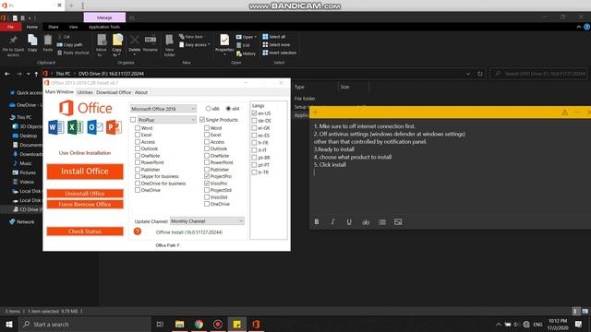This screenshot has width=591, height=332.
Task: Toggle the Single Products checkbox
Action: point(202,120)
